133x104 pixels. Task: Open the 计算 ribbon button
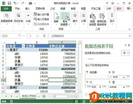pos(84,19)
